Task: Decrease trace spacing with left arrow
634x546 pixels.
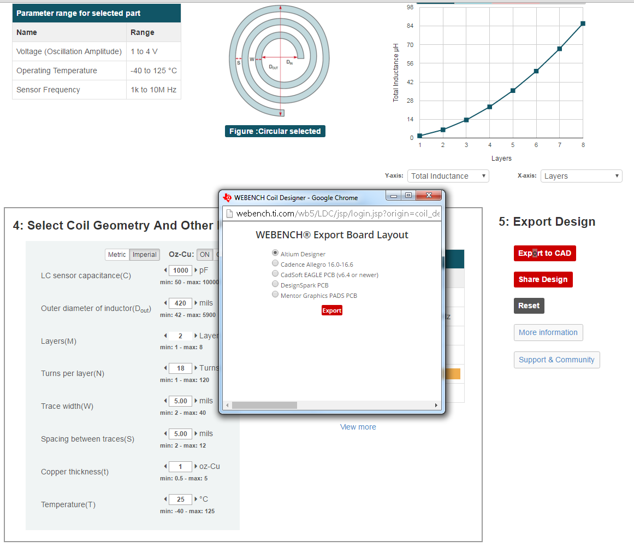Action: click(165, 433)
